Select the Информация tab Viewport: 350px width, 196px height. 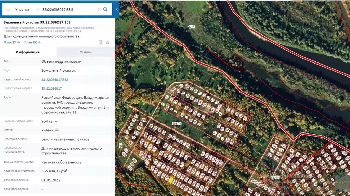pyautogui.click(x=28, y=52)
